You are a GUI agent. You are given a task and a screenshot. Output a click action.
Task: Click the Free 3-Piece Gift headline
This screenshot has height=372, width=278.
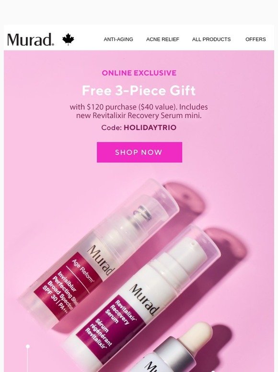pyautogui.click(x=139, y=91)
